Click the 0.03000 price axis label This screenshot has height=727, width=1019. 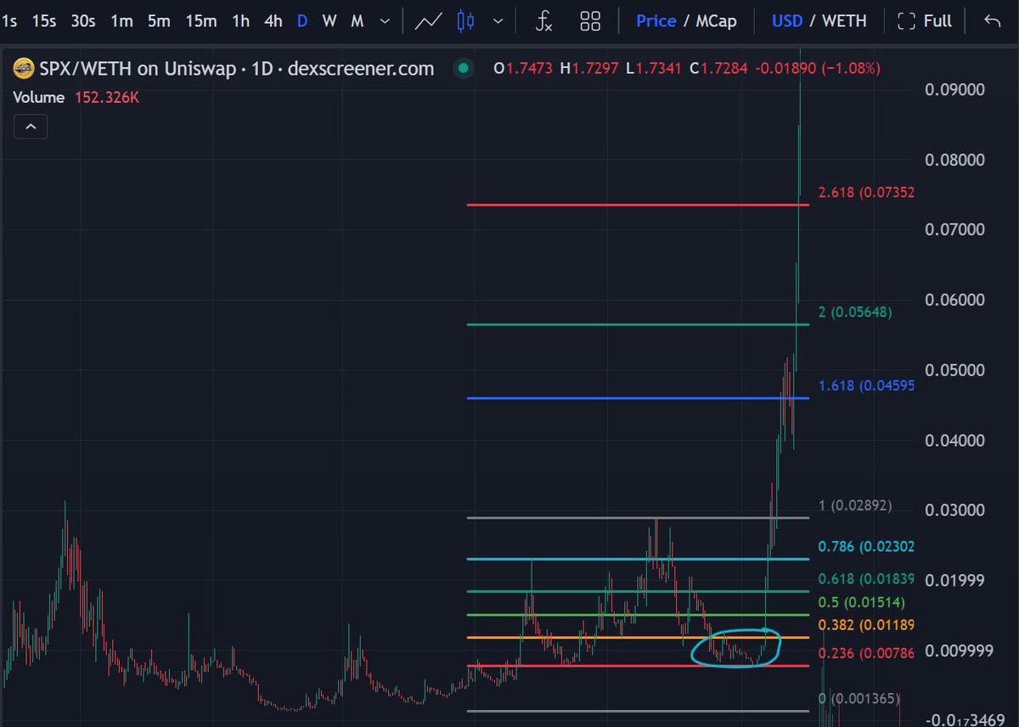click(954, 510)
